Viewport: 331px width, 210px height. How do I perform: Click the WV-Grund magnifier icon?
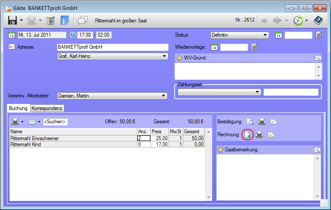tap(318, 58)
